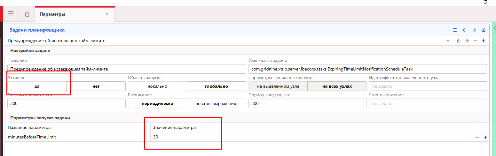
Task: Remove the current scheduler task with red minus
Action: tap(475, 41)
